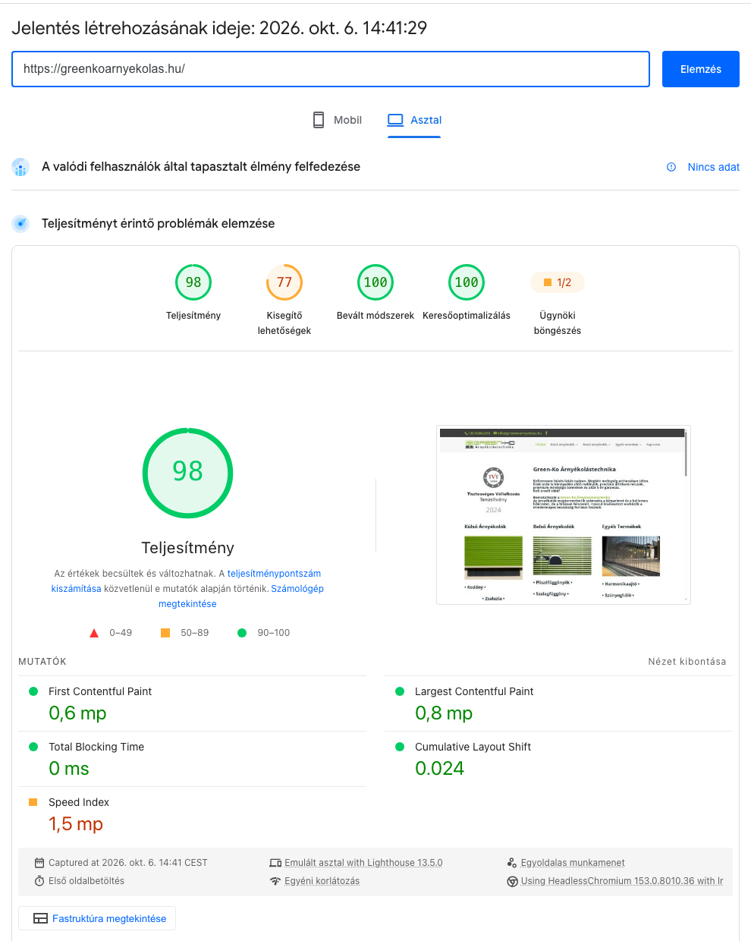Switch to the Mobil tab
751x941 pixels.
338,120
